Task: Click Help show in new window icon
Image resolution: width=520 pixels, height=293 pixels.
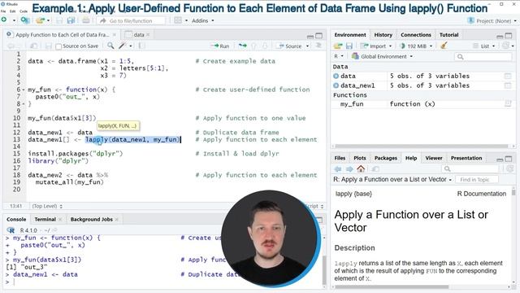Action: click(375, 169)
